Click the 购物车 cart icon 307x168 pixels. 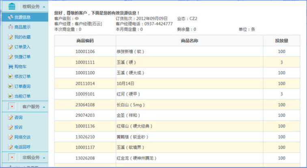(11, 66)
